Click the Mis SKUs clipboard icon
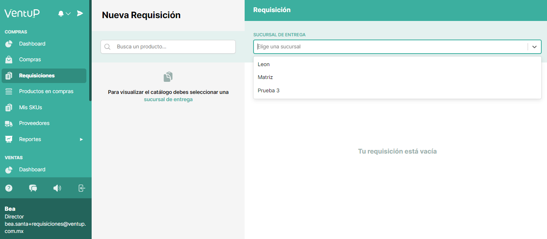Viewport: 547px width, 239px height. 8,107
